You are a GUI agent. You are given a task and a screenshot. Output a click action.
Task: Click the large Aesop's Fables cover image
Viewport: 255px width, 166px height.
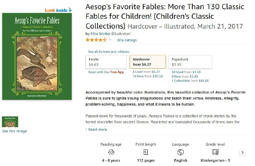click(x=37, y=57)
